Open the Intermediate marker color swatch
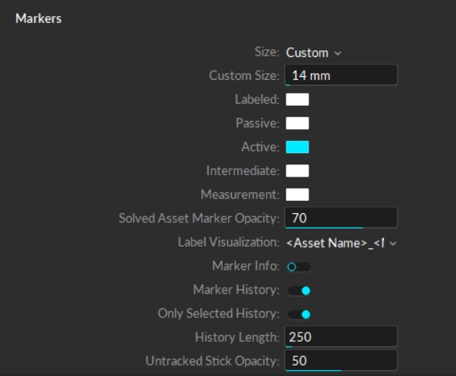Screen dimensions: 456x376 [x=297, y=170]
